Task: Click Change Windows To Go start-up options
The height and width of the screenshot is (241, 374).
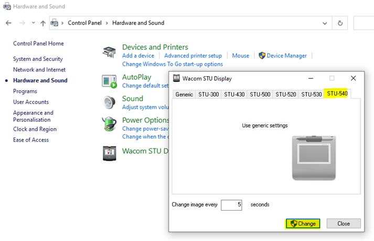Action: (x=173, y=64)
